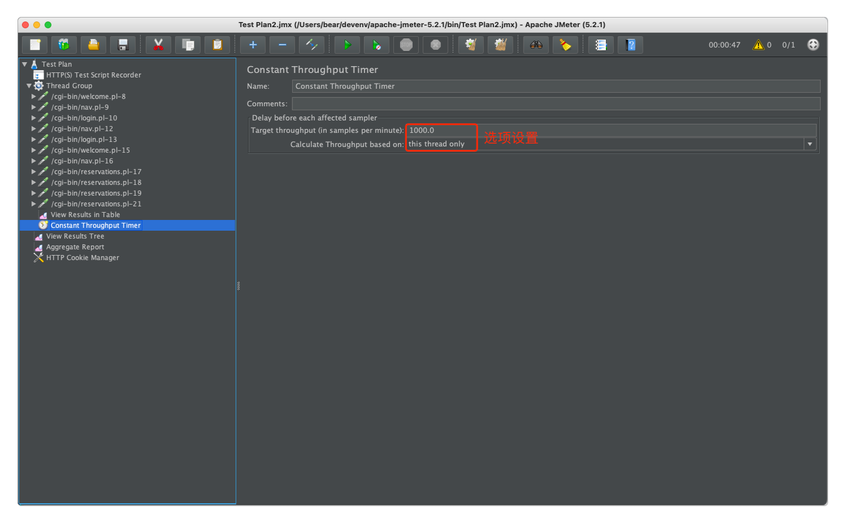Click the panel divider handle

[239, 286]
